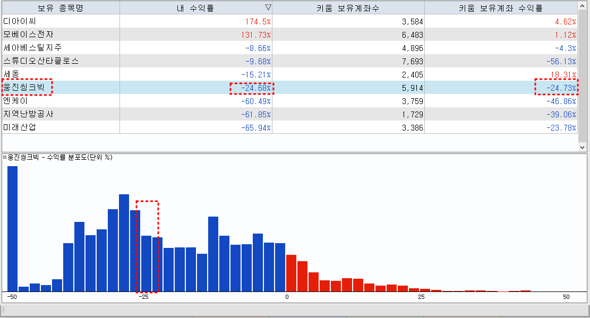The image size is (590, 318).
Task: Click the -15.21% return value
Action: click(256, 74)
